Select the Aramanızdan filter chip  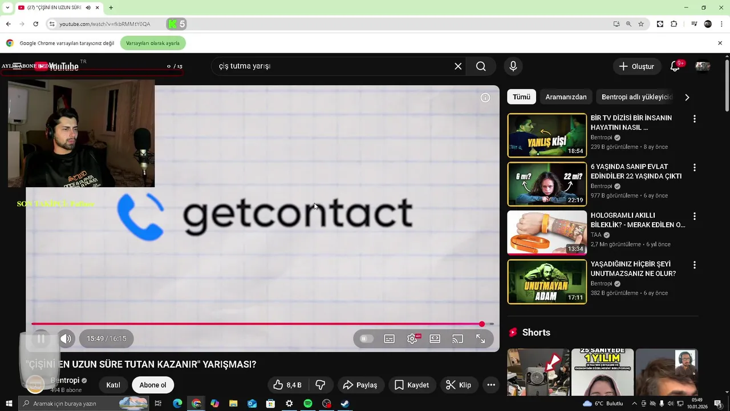pyautogui.click(x=566, y=97)
